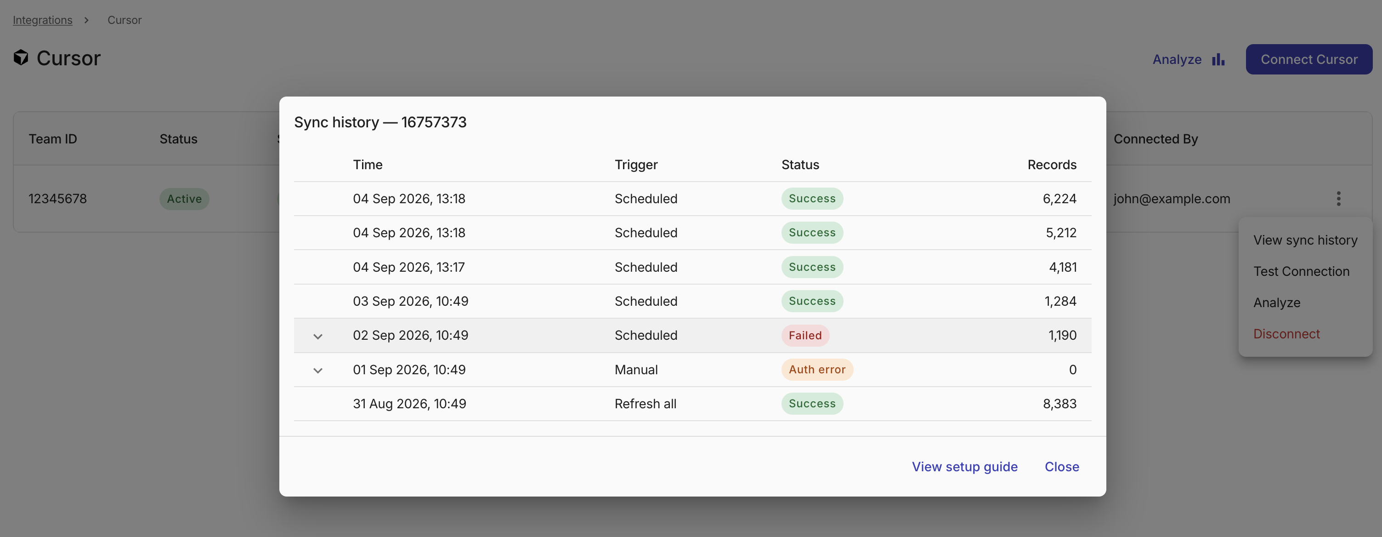Click the 6,224 records value
The image size is (1382, 537).
[x=1059, y=199]
